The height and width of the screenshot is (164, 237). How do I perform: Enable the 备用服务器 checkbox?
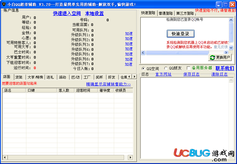tap(188, 68)
